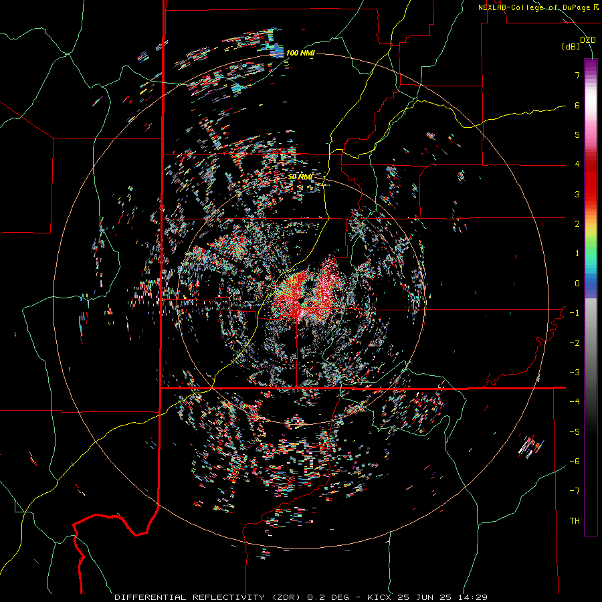Click the -6 tick on color scale
602x602 pixels.
tap(575, 462)
